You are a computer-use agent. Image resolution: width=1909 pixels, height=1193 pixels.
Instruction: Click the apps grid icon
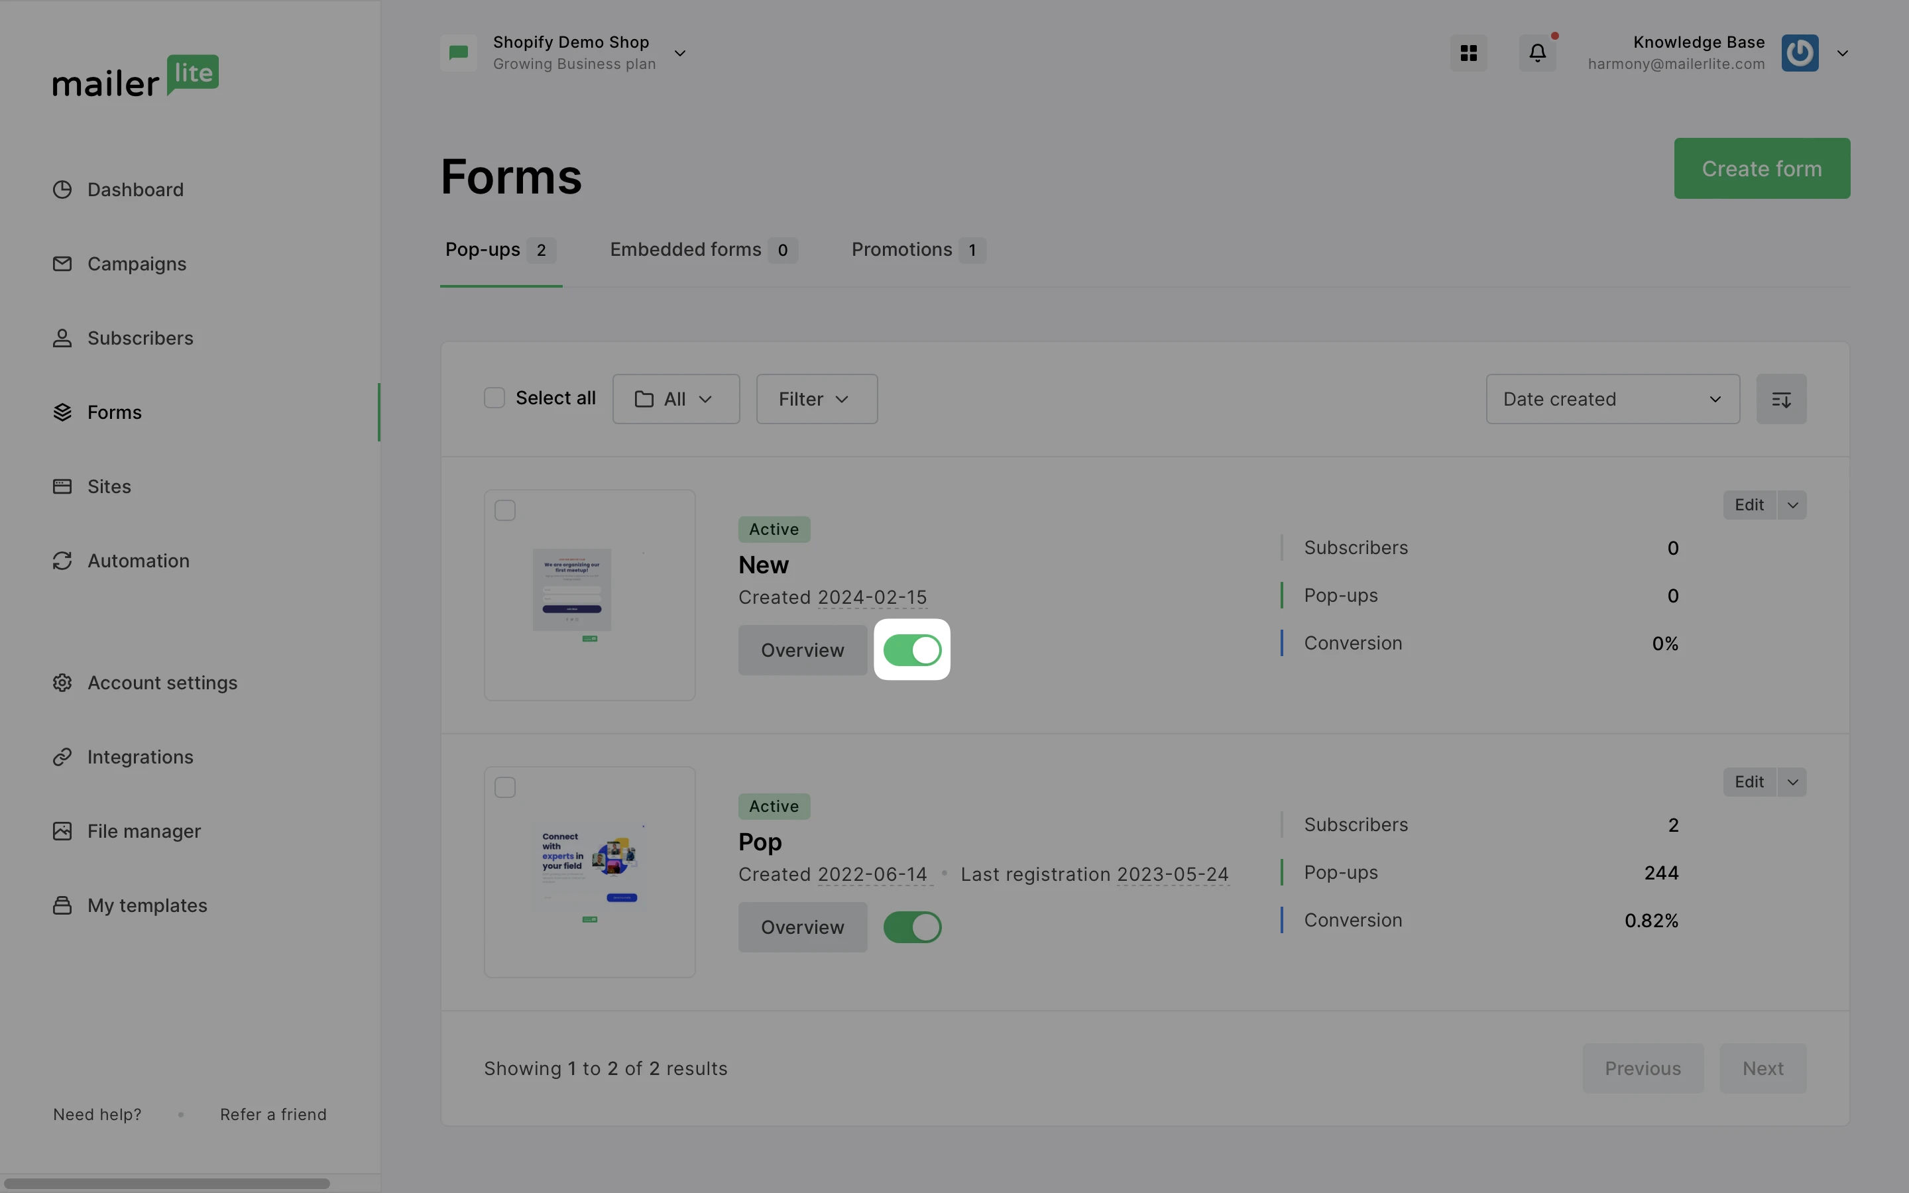[x=1468, y=53]
